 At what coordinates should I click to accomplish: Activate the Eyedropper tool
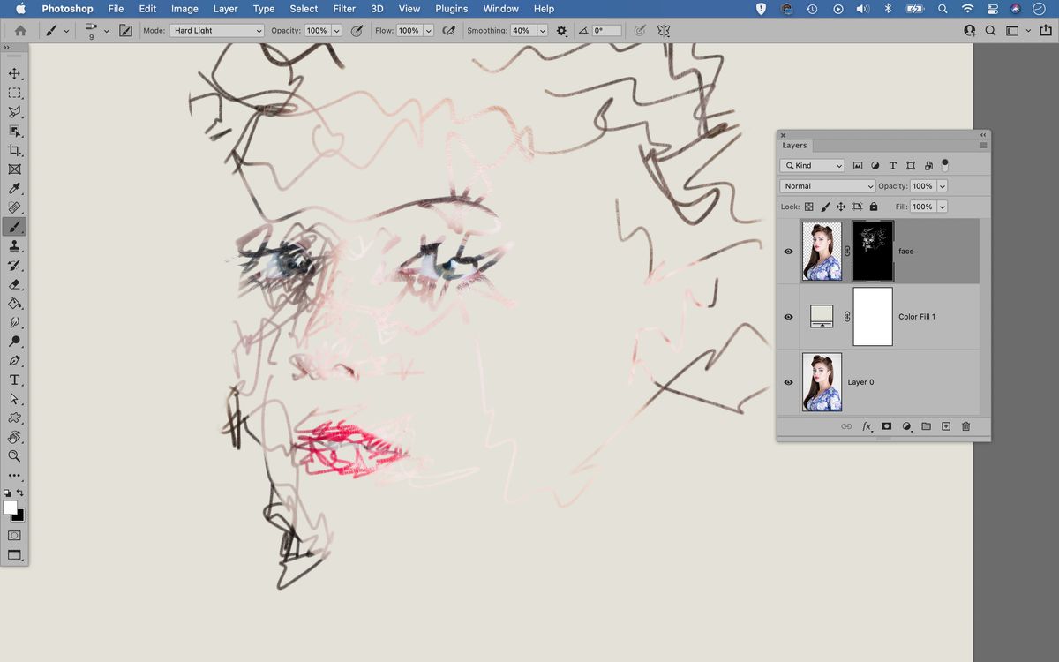point(14,188)
